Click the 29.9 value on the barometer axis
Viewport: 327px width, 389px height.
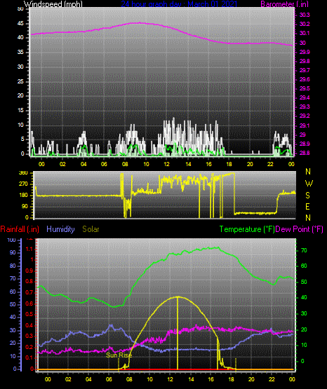click(x=305, y=52)
